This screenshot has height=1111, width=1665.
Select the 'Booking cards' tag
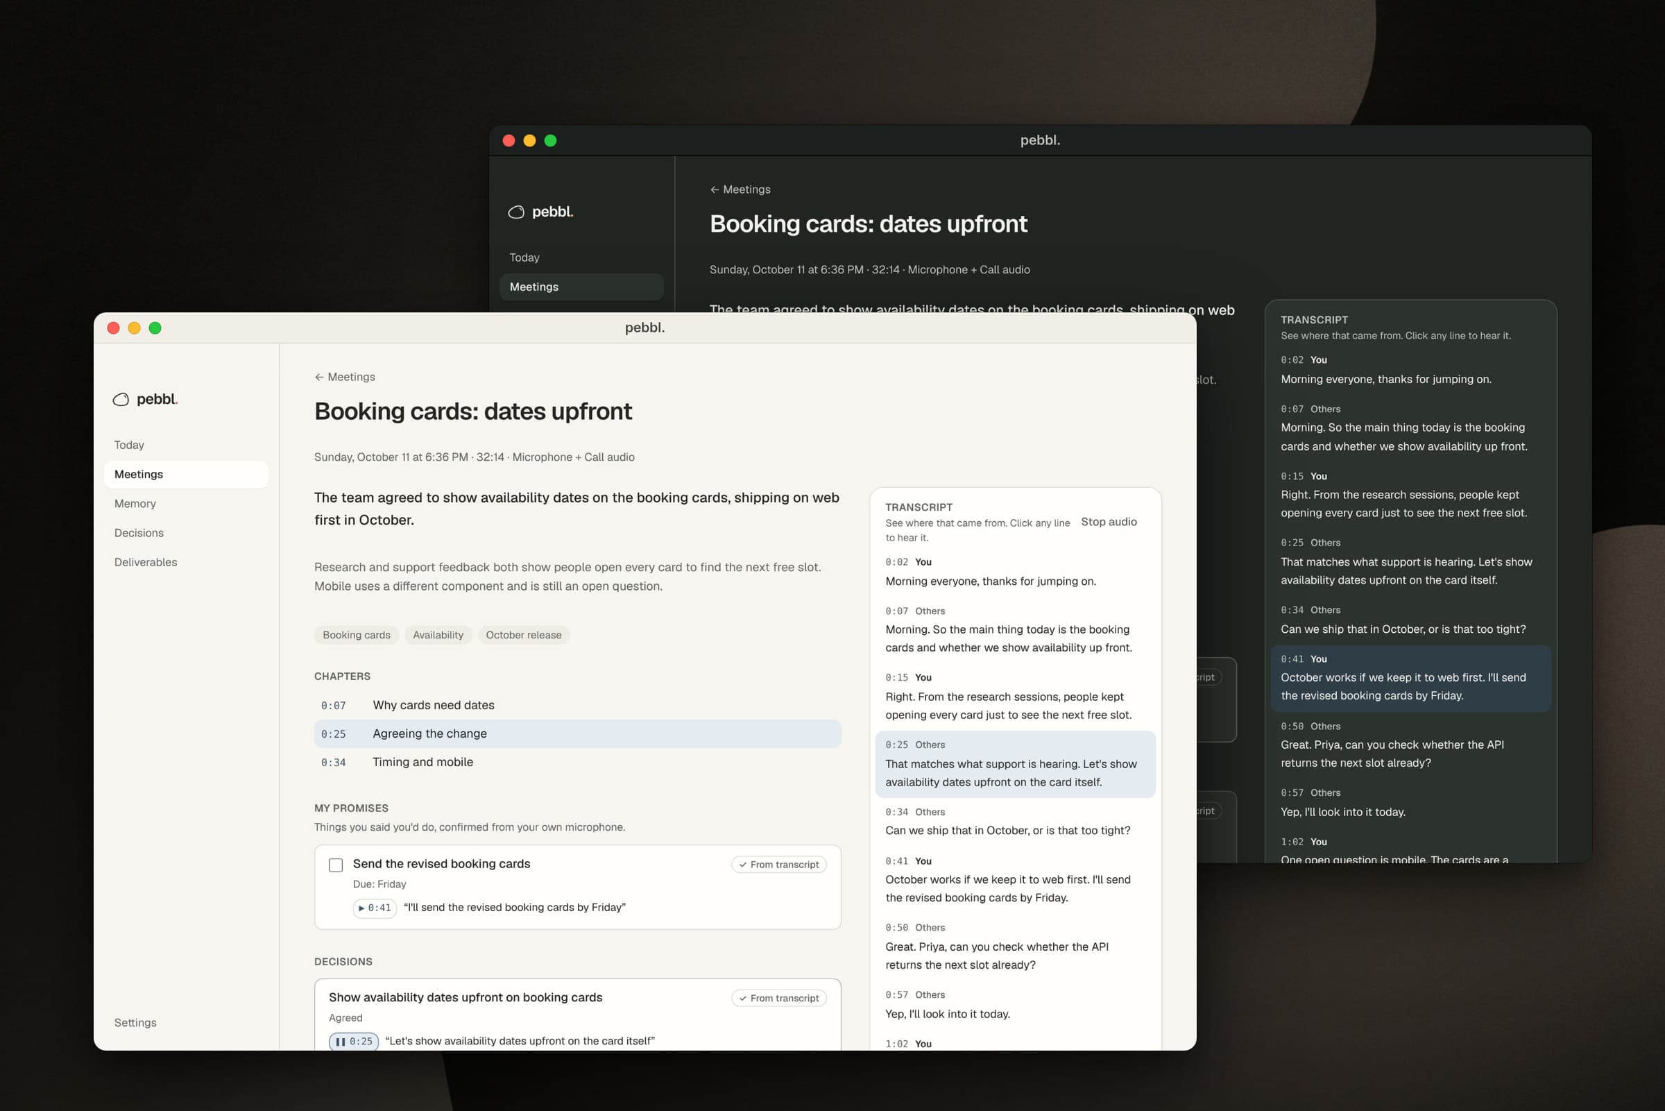356,635
